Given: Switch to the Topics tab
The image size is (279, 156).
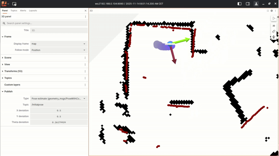Looking at the screenshot, I should [x=14, y=11].
